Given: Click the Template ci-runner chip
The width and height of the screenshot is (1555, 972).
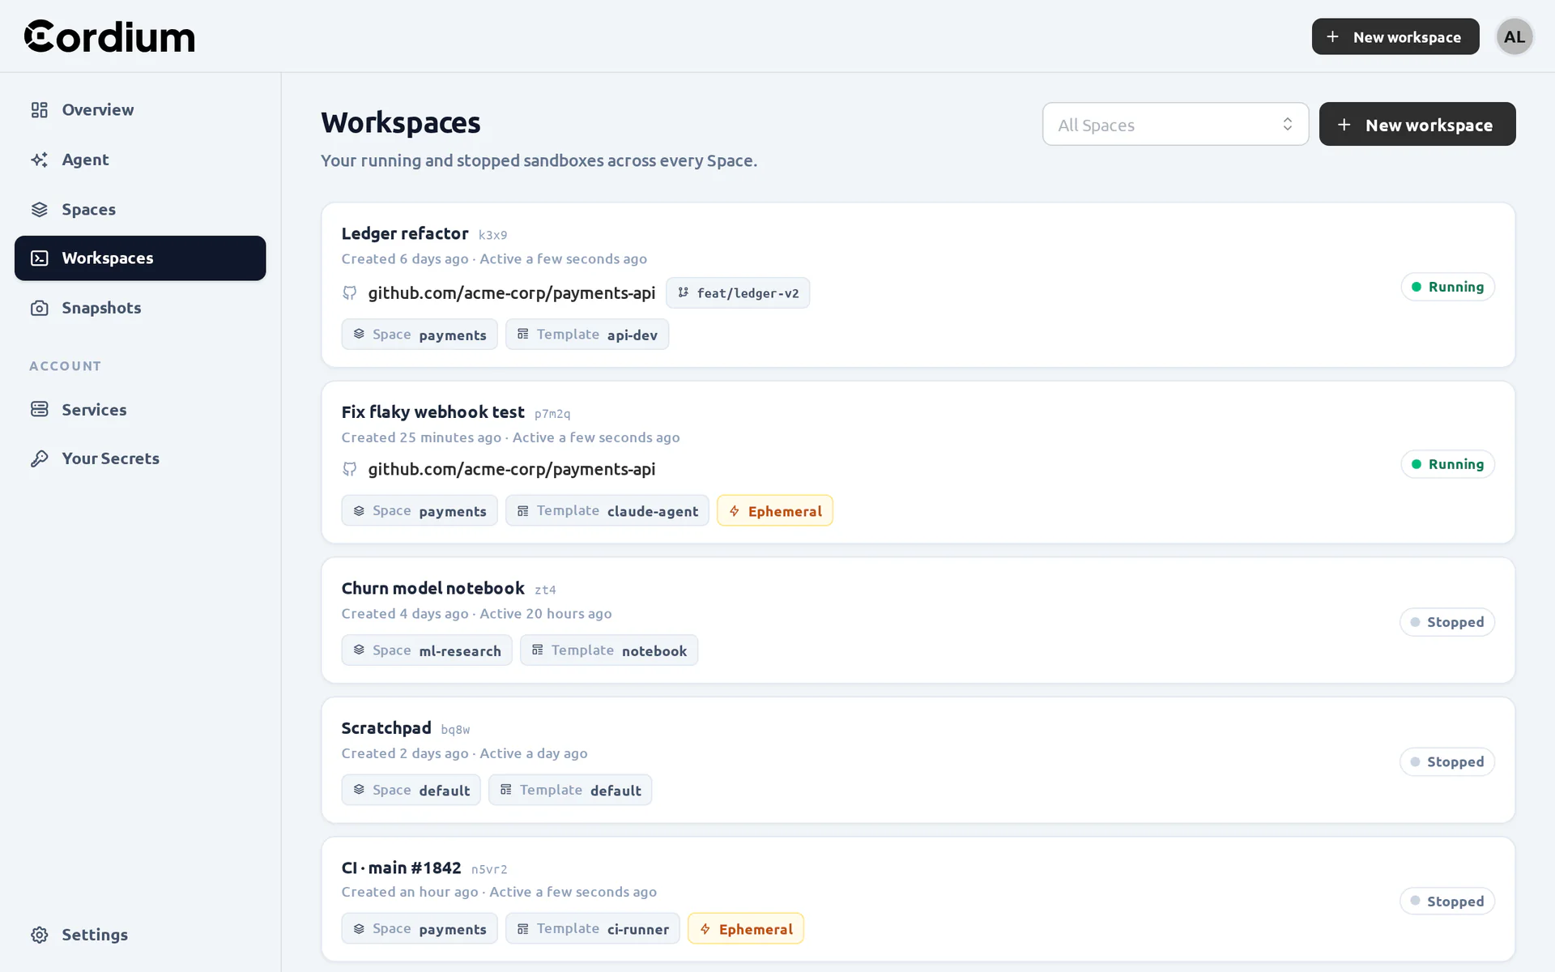Looking at the screenshot, I should click(592, 929).
